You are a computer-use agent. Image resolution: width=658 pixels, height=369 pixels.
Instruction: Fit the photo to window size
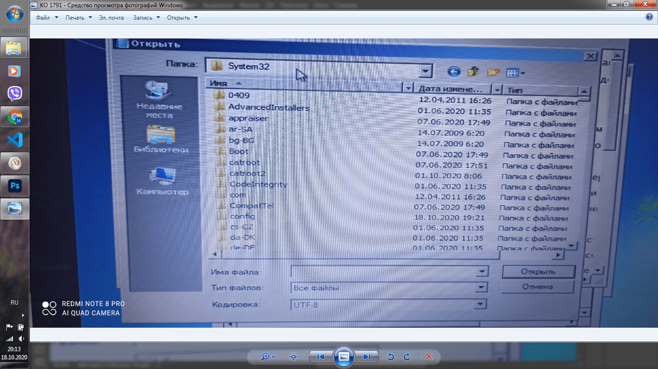click(x=293, y=357)
